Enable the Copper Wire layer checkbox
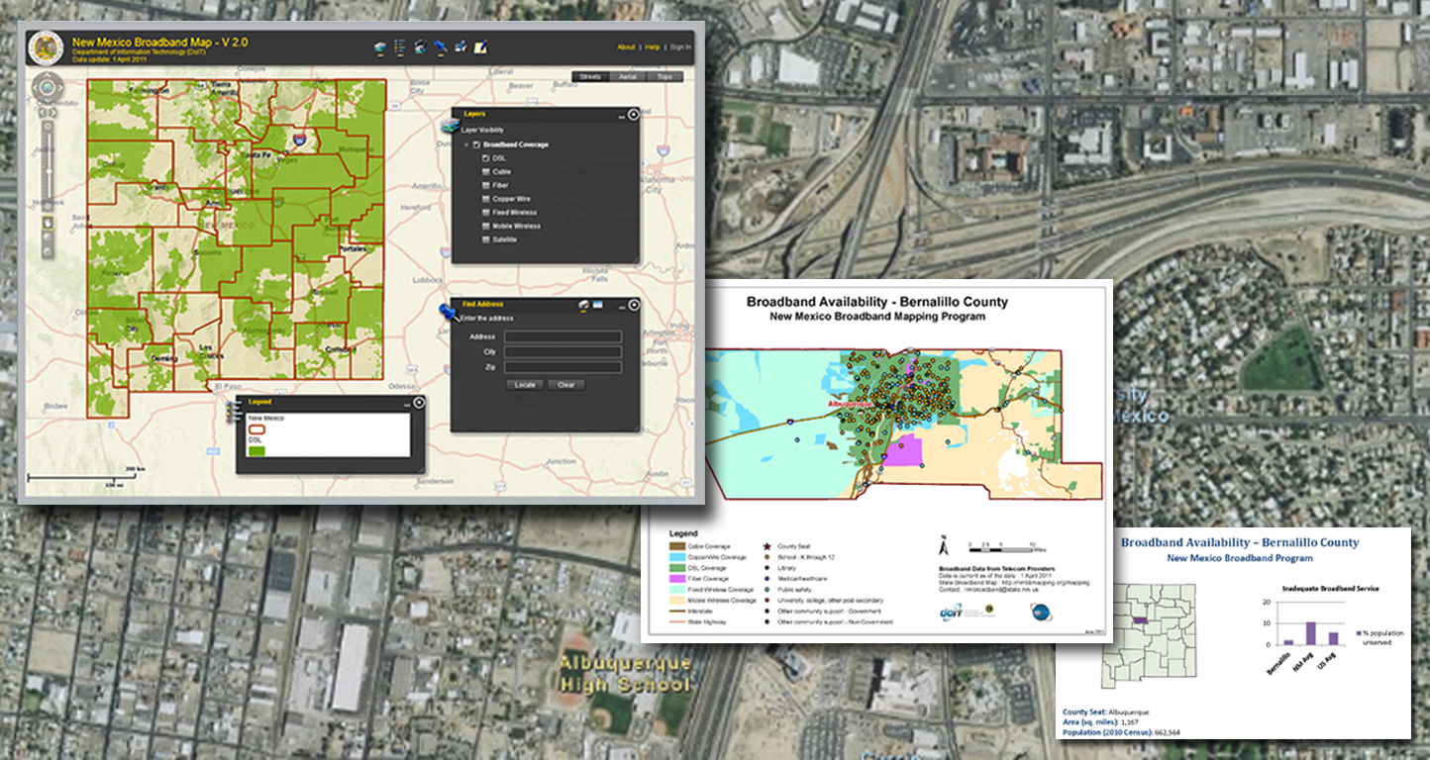1430x760 pixels. pyautogui.click(x=485, y=199)
